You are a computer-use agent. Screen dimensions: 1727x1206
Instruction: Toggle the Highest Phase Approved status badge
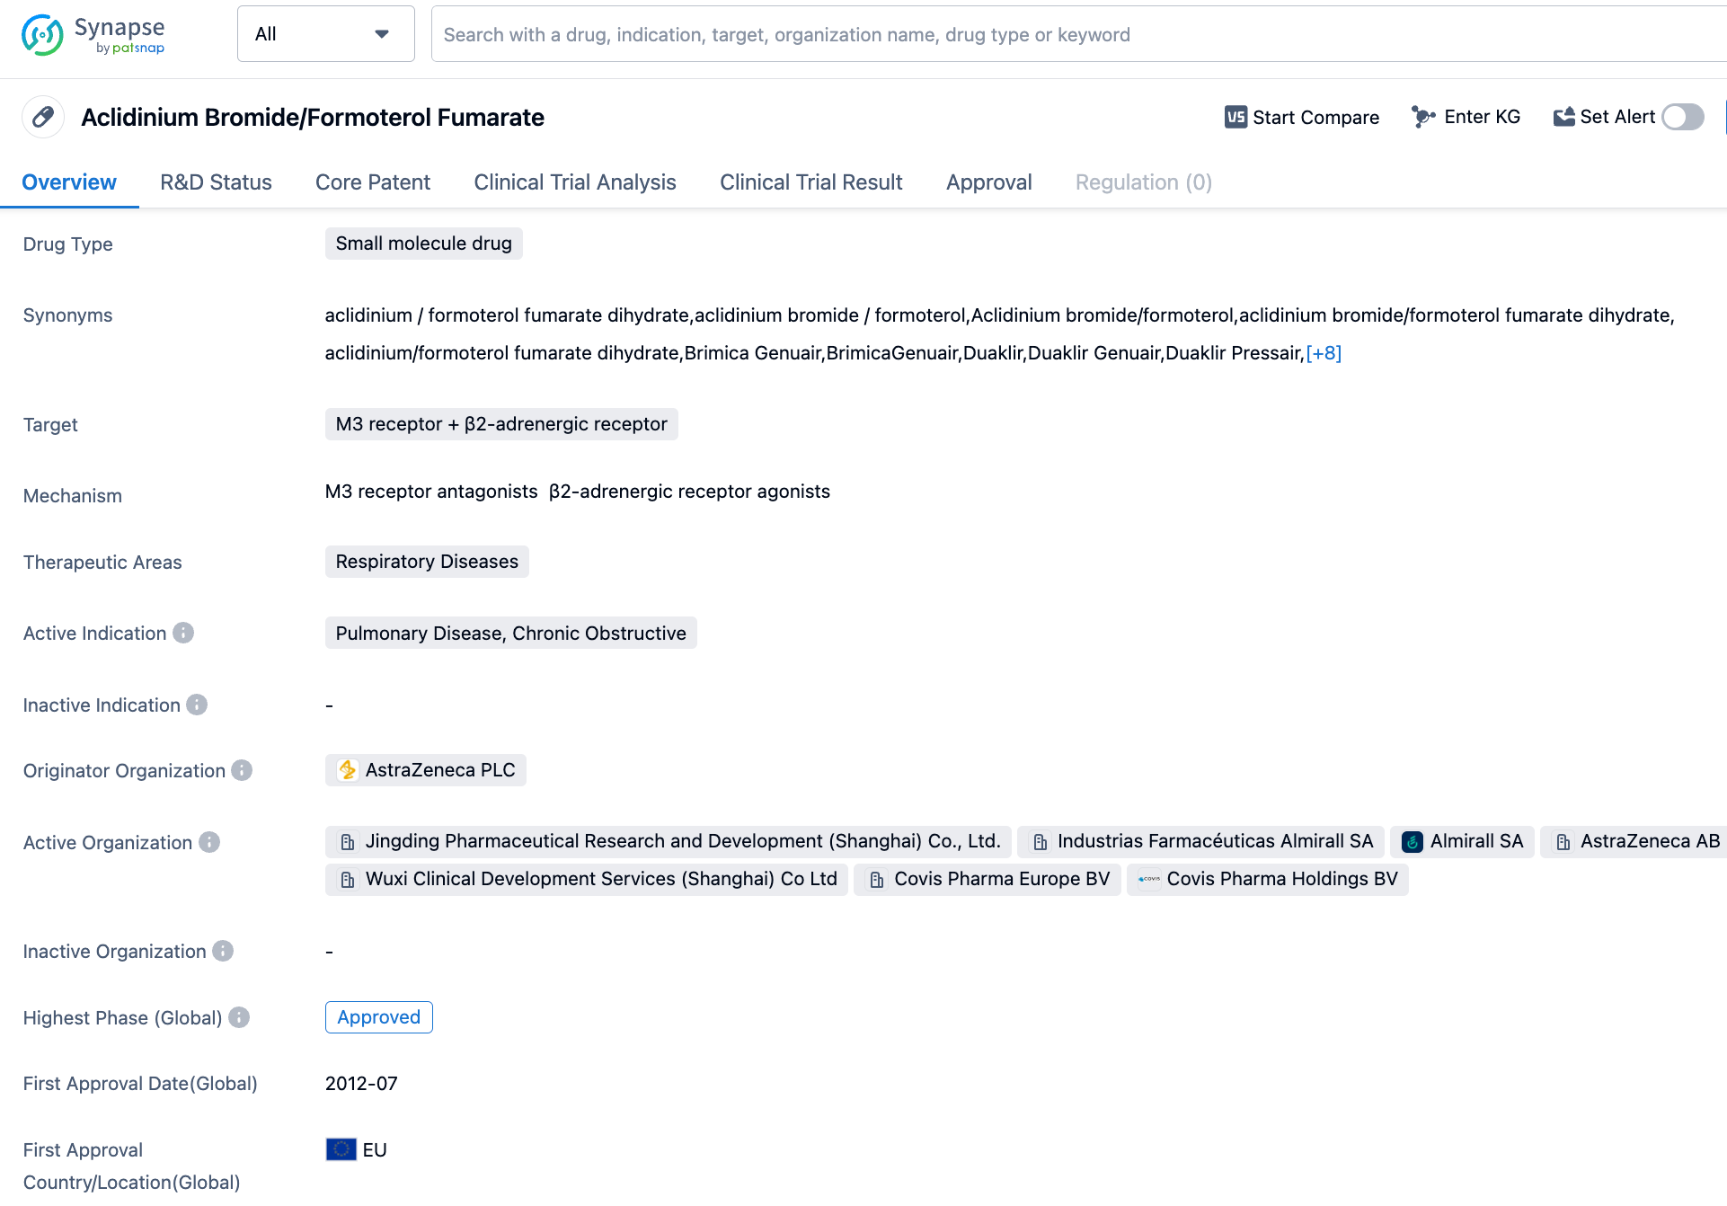[x=378, y=1017]
